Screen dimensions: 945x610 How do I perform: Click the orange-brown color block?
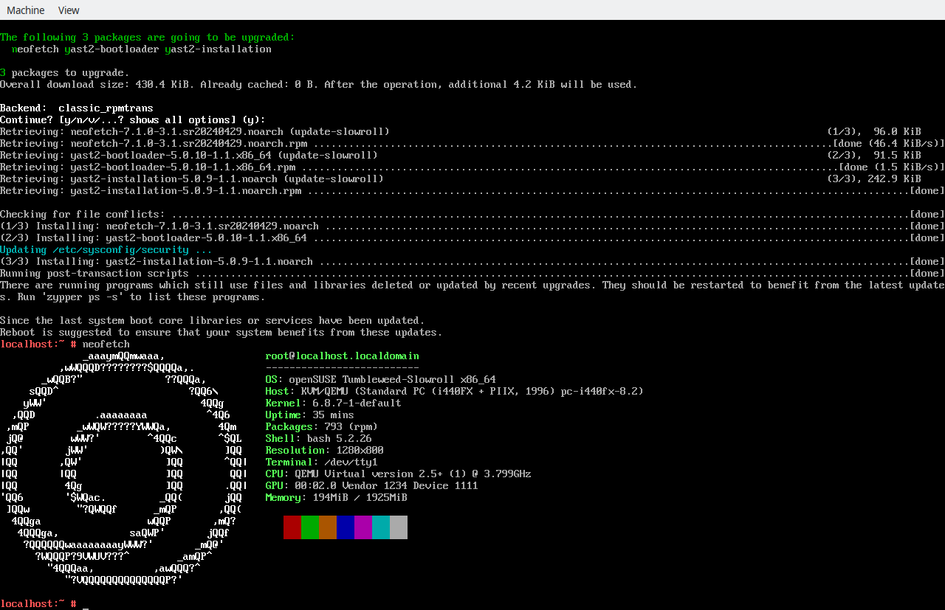coord(328,527)
